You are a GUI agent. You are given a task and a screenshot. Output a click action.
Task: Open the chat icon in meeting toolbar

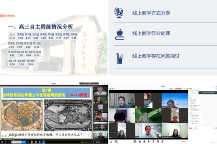(x=148, y=141)
